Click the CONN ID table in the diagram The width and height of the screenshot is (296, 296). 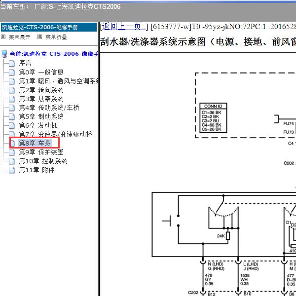pos(213,118)
